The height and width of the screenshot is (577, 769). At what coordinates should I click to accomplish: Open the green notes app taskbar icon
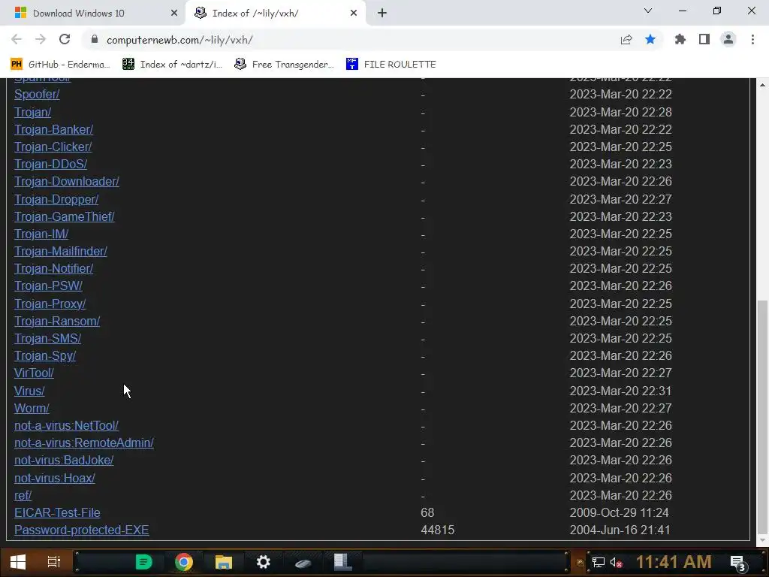click(x=143, y=562)
